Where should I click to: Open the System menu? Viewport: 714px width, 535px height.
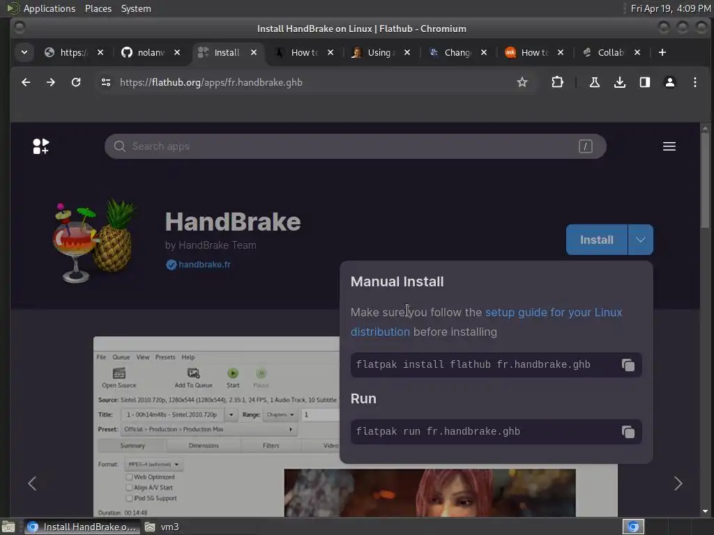(136, 8)
